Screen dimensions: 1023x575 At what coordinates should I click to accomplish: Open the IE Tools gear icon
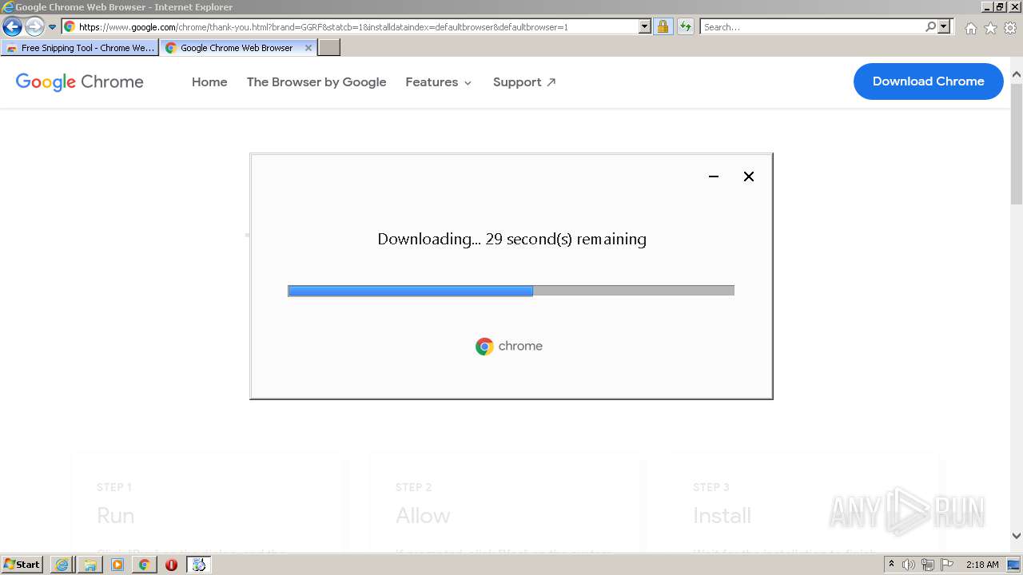click(x=1010, y=28)
